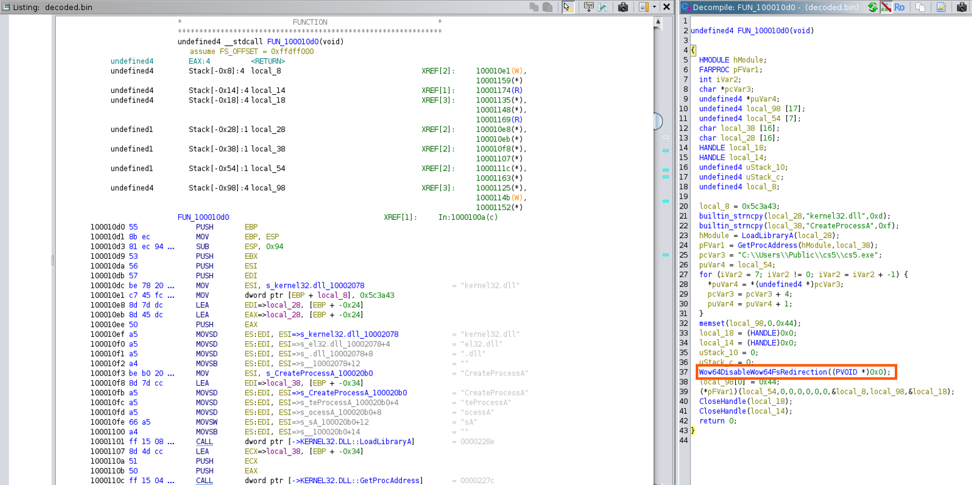Screen dimensions: 972x485
Task: Click the Wow64DisableWow64FsRedirection call in decompiler
Action: point(763,372)
